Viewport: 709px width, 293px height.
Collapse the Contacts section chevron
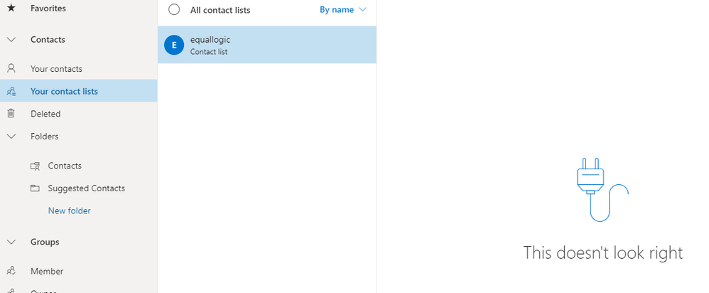(x=11, y=39)
